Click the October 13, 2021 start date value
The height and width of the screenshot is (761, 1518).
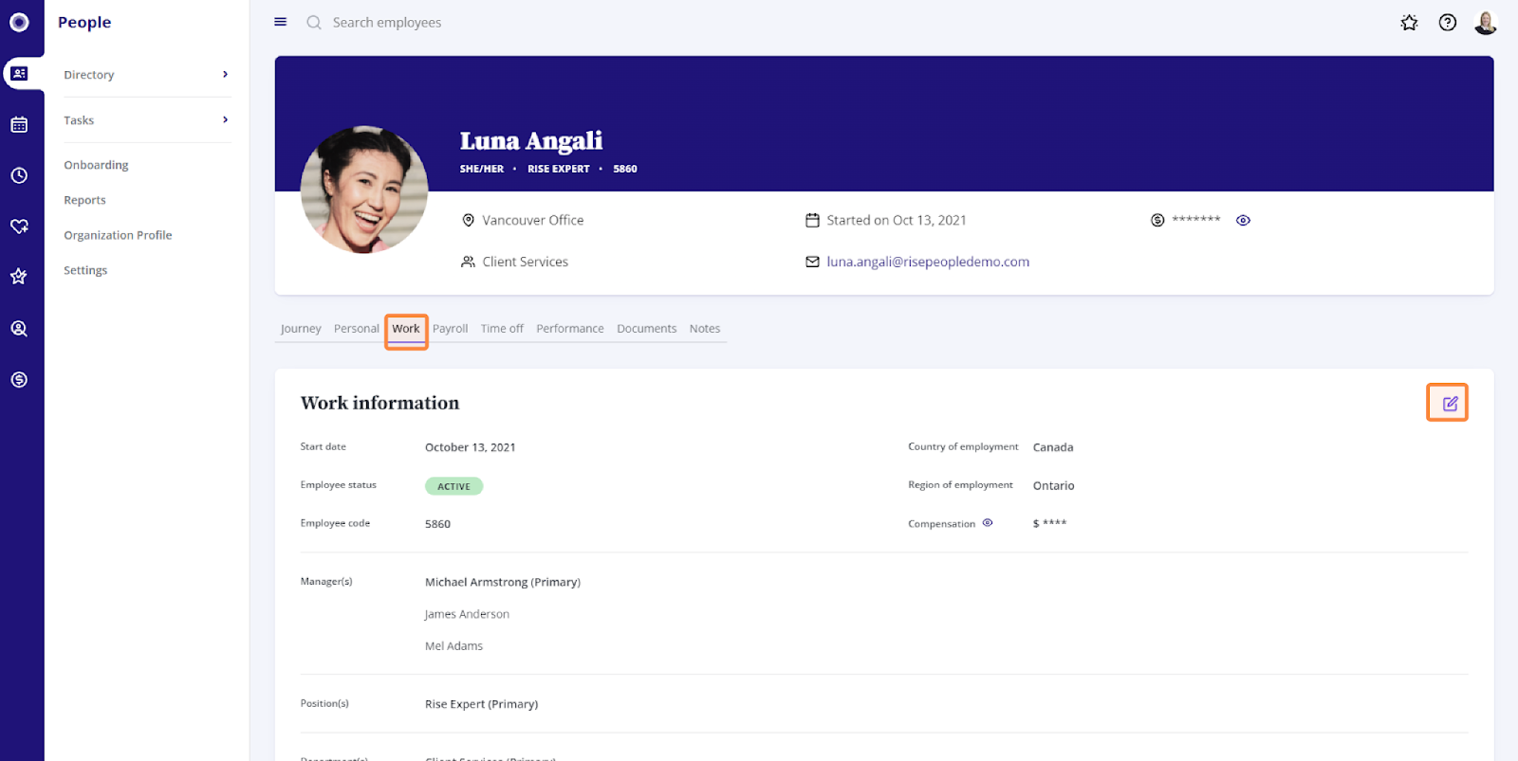click(x=471, y=447)
